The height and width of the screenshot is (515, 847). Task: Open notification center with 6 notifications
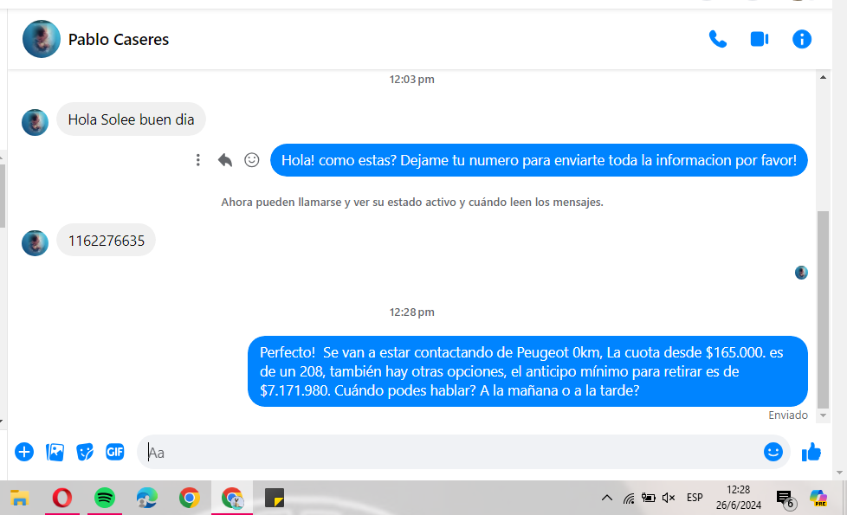click(x=785, y=499)
